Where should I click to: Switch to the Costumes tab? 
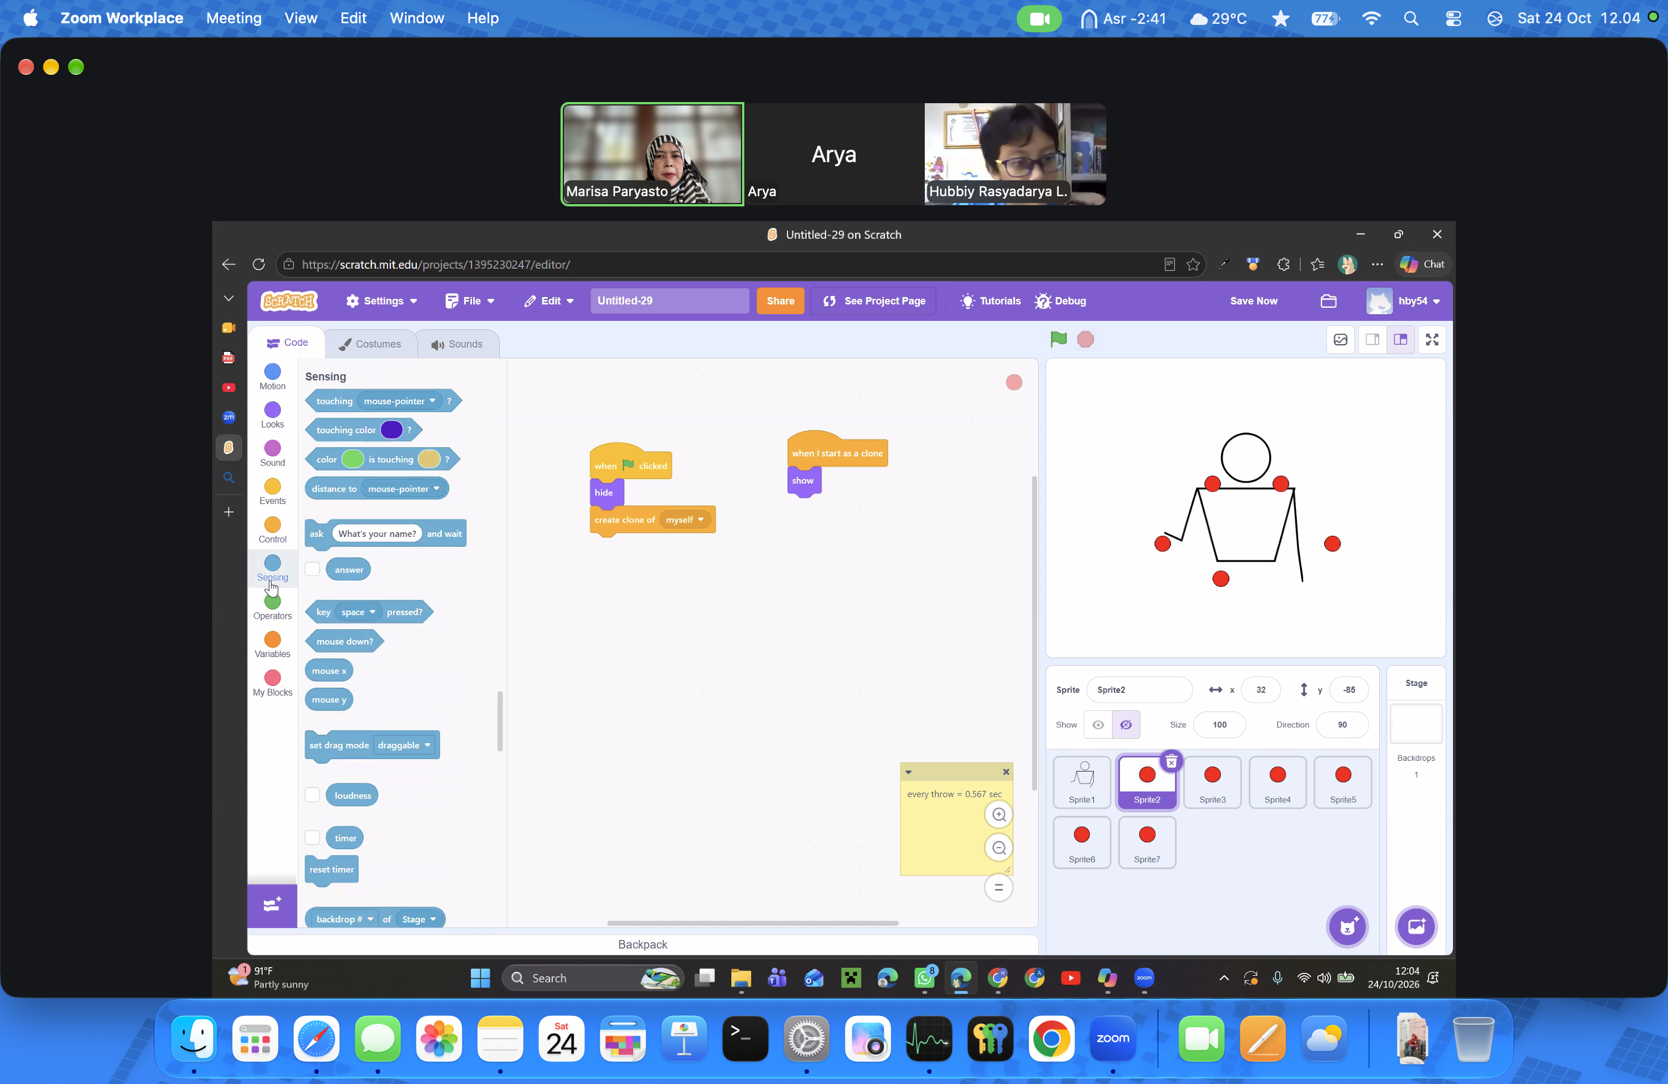(369, 344)
